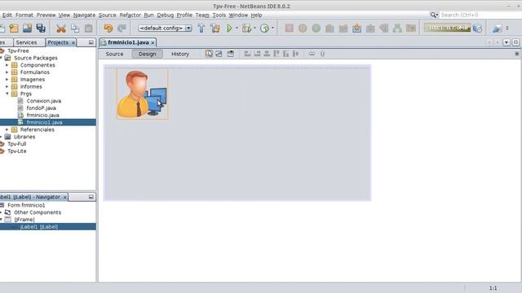Close the Projects panel tab
The width and height of the screenshot is (522, 293).
click(x=73, y=43)
